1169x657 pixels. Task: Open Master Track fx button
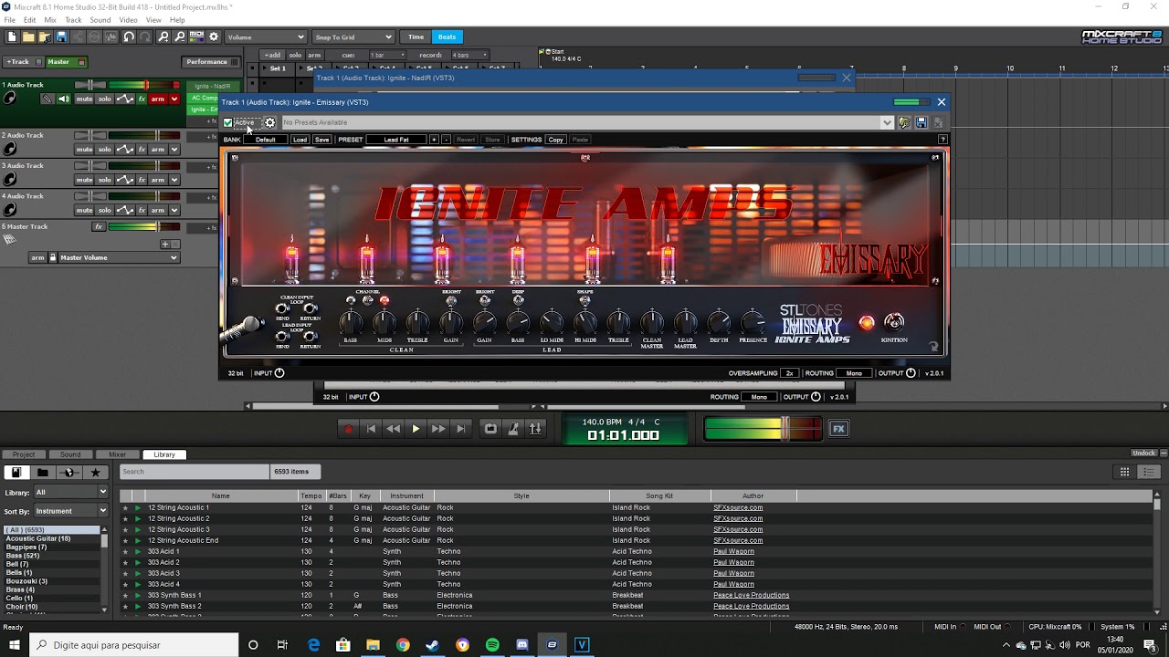[x=99, y=226]
